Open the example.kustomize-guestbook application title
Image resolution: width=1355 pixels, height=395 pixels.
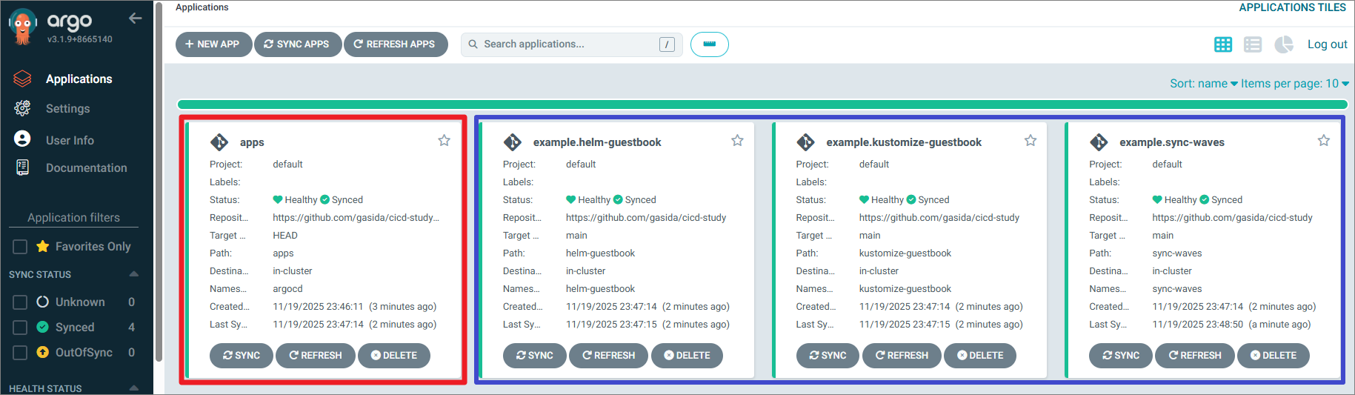(904, 142)
